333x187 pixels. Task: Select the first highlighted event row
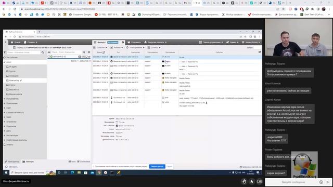177,57
